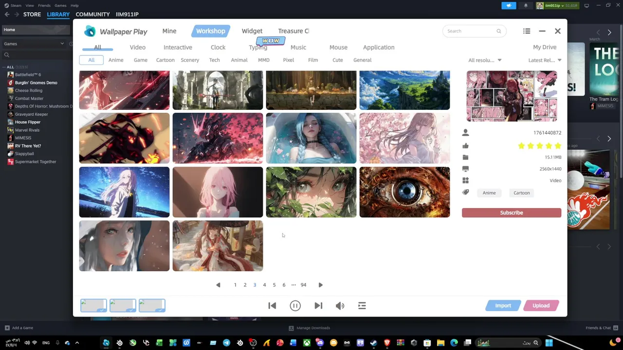Filter wallpapers by the Pixel tag
The width and height of the screenshot is (623, 350).
tap(288, 60)
